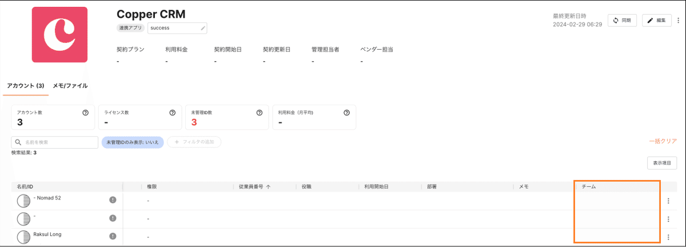Toggle the 未管理IDのみ表示: いいえ filter chip

133,142
